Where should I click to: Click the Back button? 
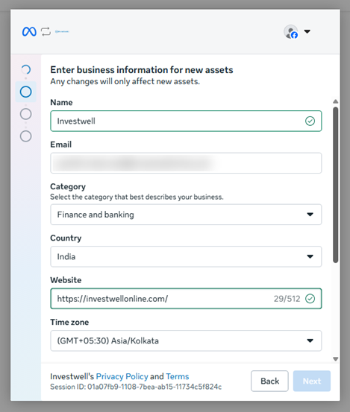click(269, 381)
